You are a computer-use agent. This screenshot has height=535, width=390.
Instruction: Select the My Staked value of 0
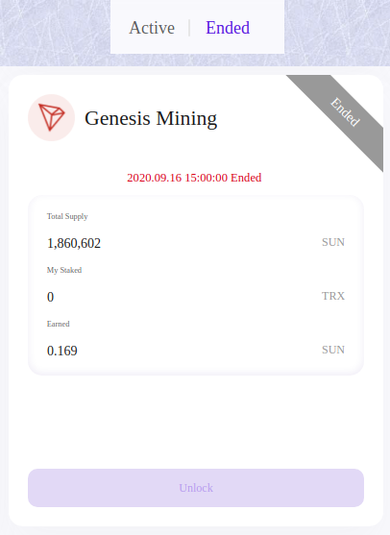tap(50, 297)
